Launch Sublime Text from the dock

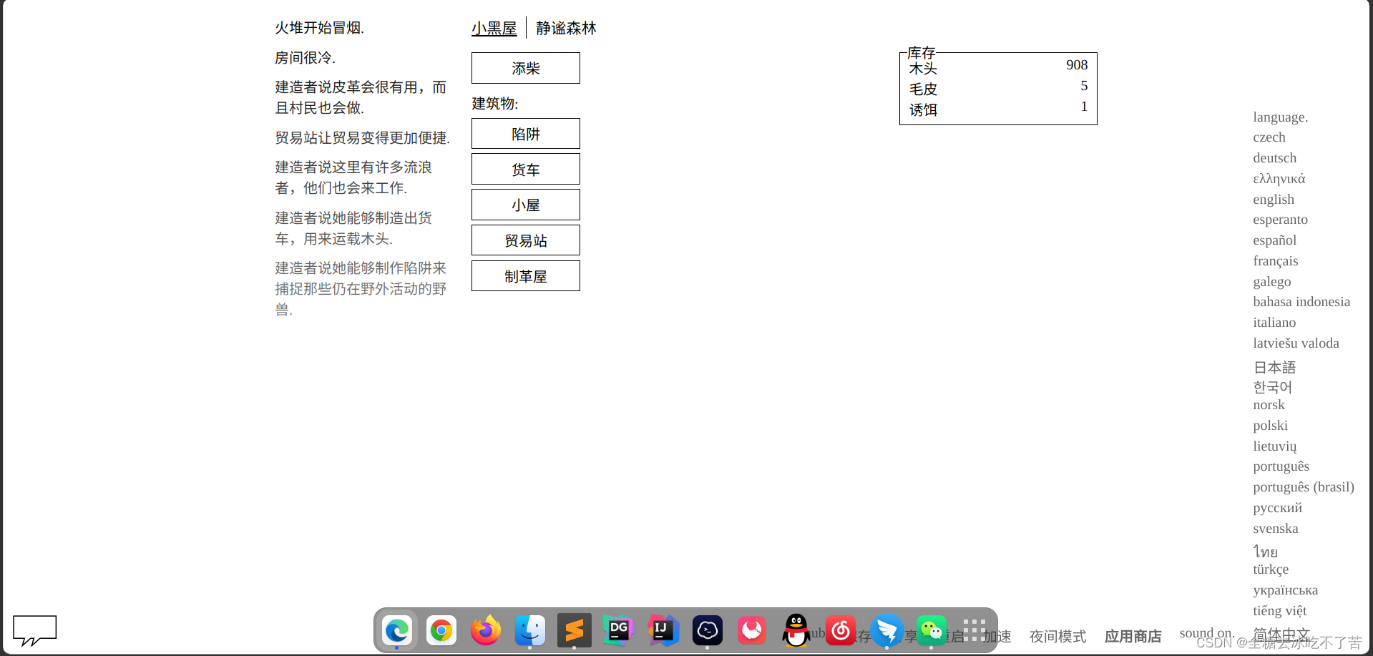(x=574, y=631)
